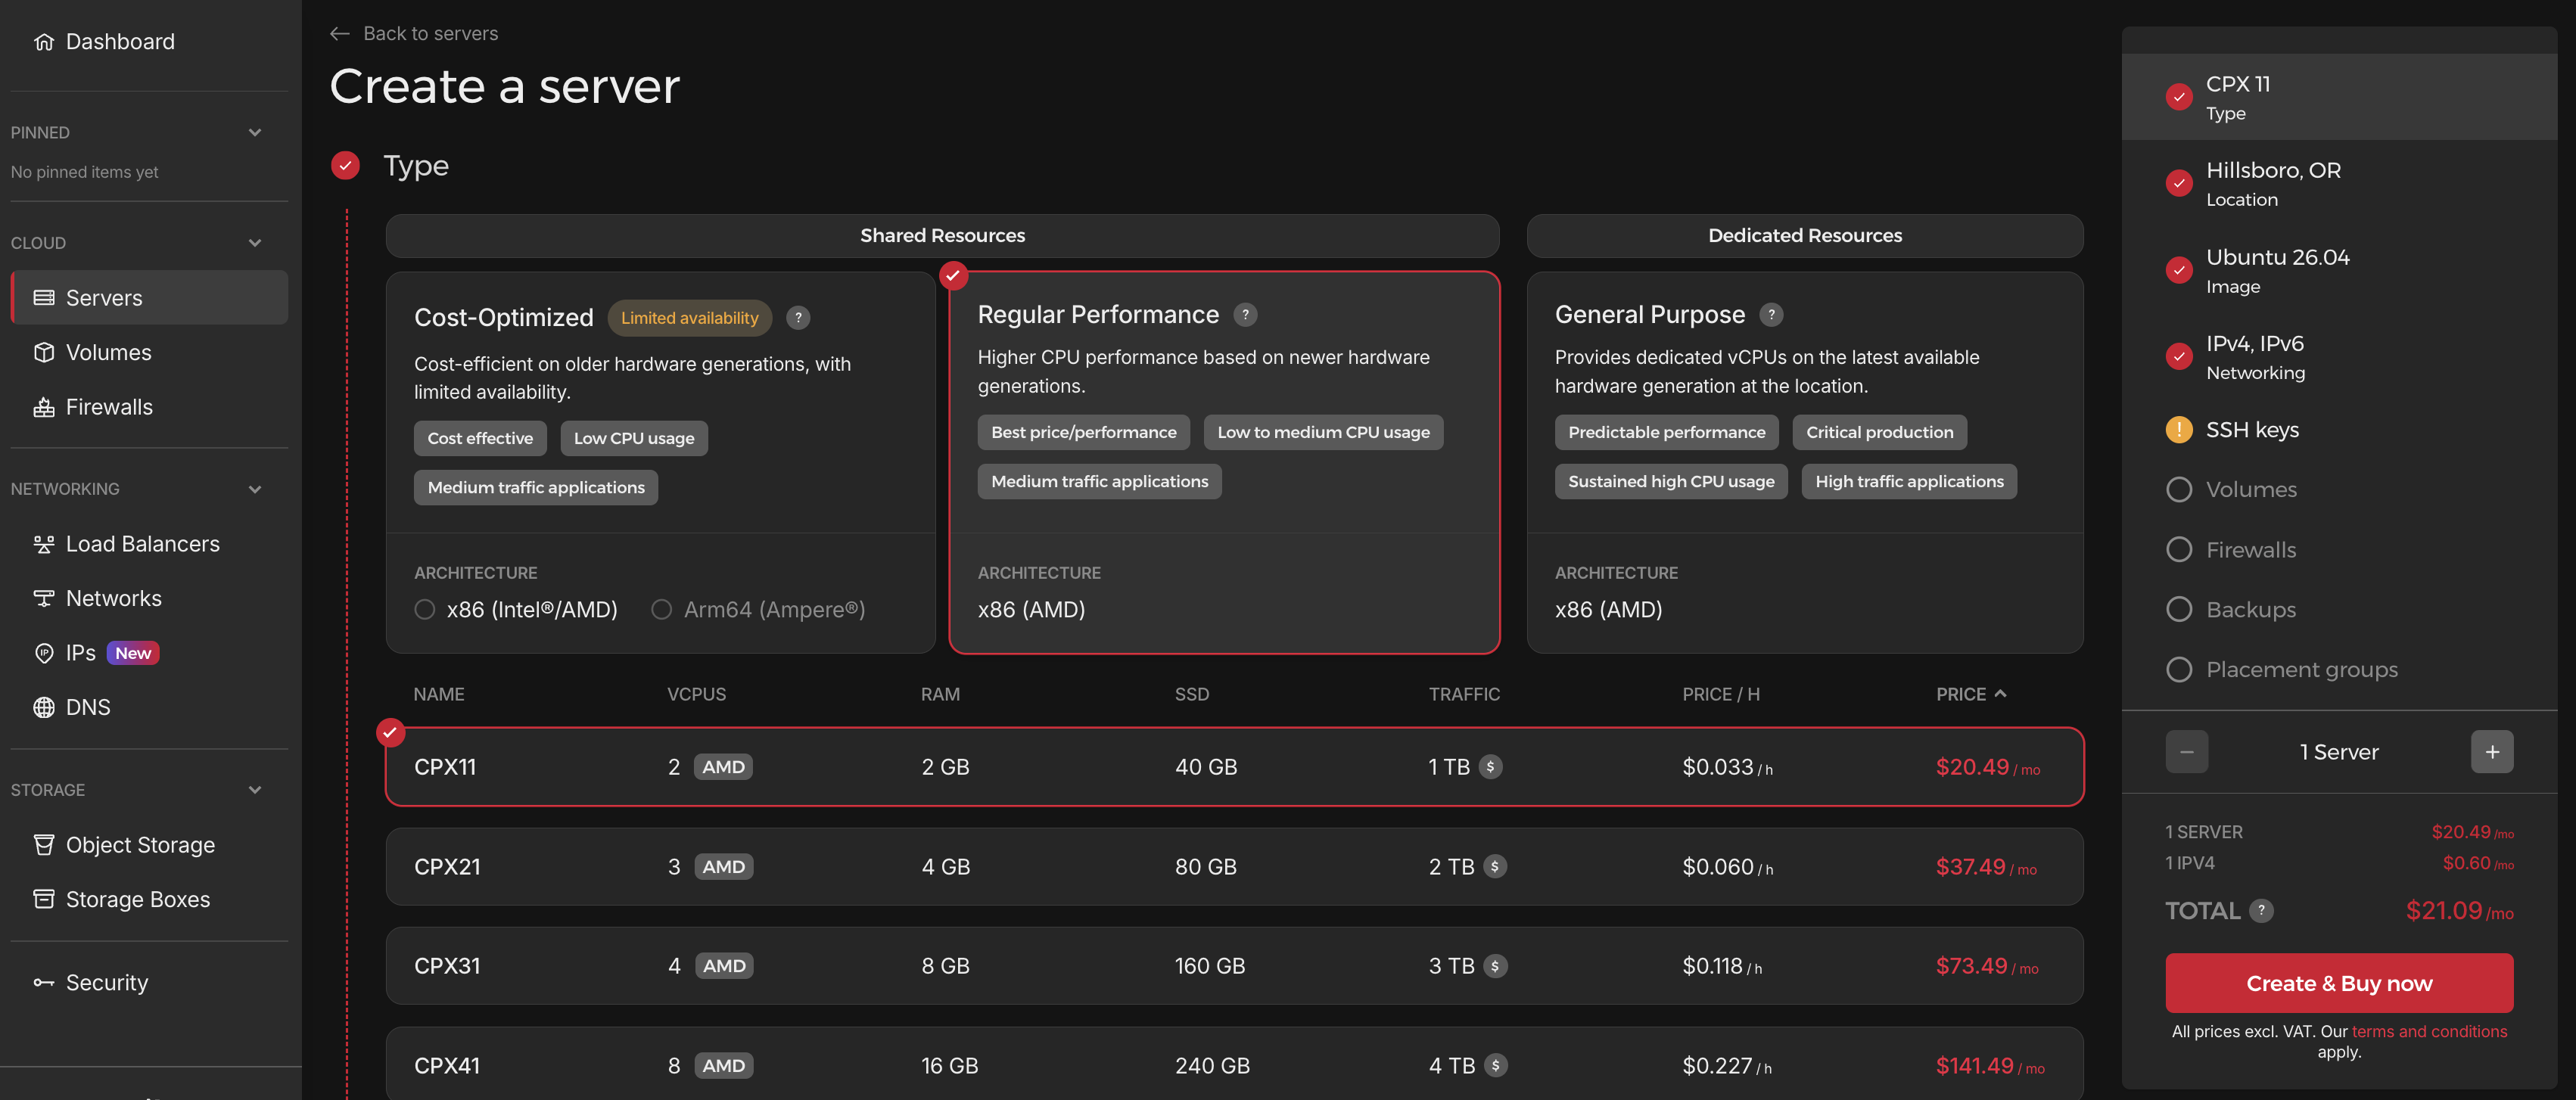Click the Hillsboro, OR Location check
Screen dimensions: 2576x1100
[2179, 183]
